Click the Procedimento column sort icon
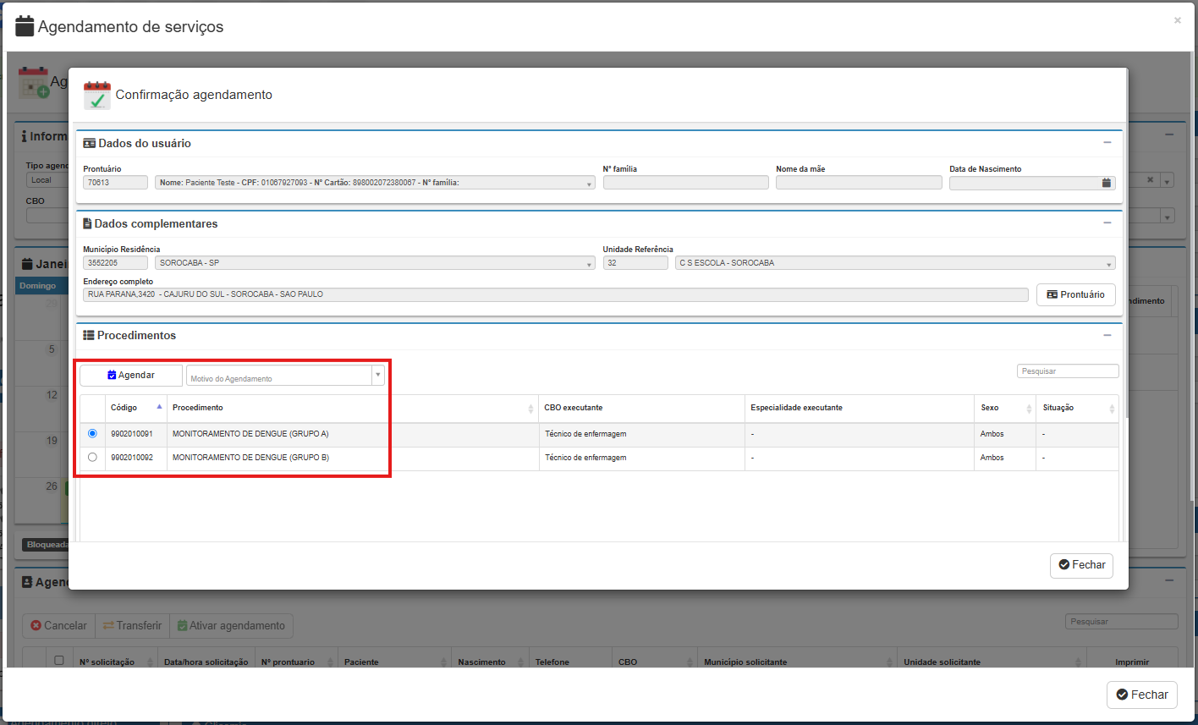Viewport: 1198px width, 725px height. (x=530, y=409)
